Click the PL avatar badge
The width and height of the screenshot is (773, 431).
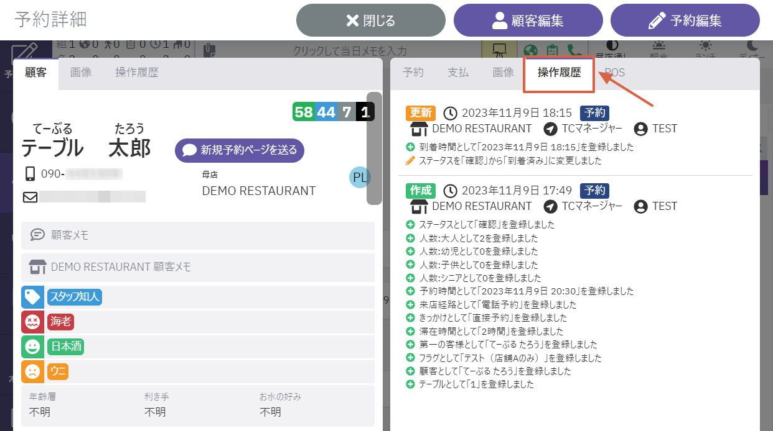coord(360,178)
